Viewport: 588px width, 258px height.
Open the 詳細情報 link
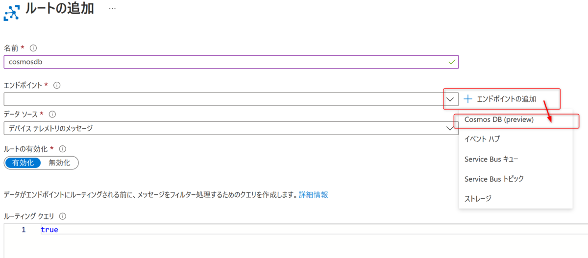(314, 195)
